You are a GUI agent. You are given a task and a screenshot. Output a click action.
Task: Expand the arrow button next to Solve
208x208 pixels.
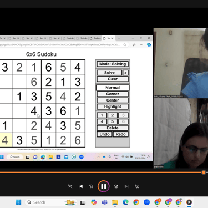pyautogui.click(x=125, y=73)
